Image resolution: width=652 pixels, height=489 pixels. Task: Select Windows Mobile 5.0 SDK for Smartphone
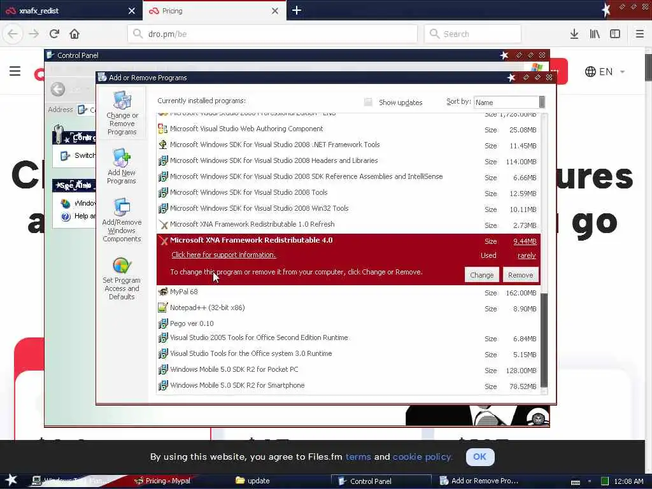(x=348, y=385)
